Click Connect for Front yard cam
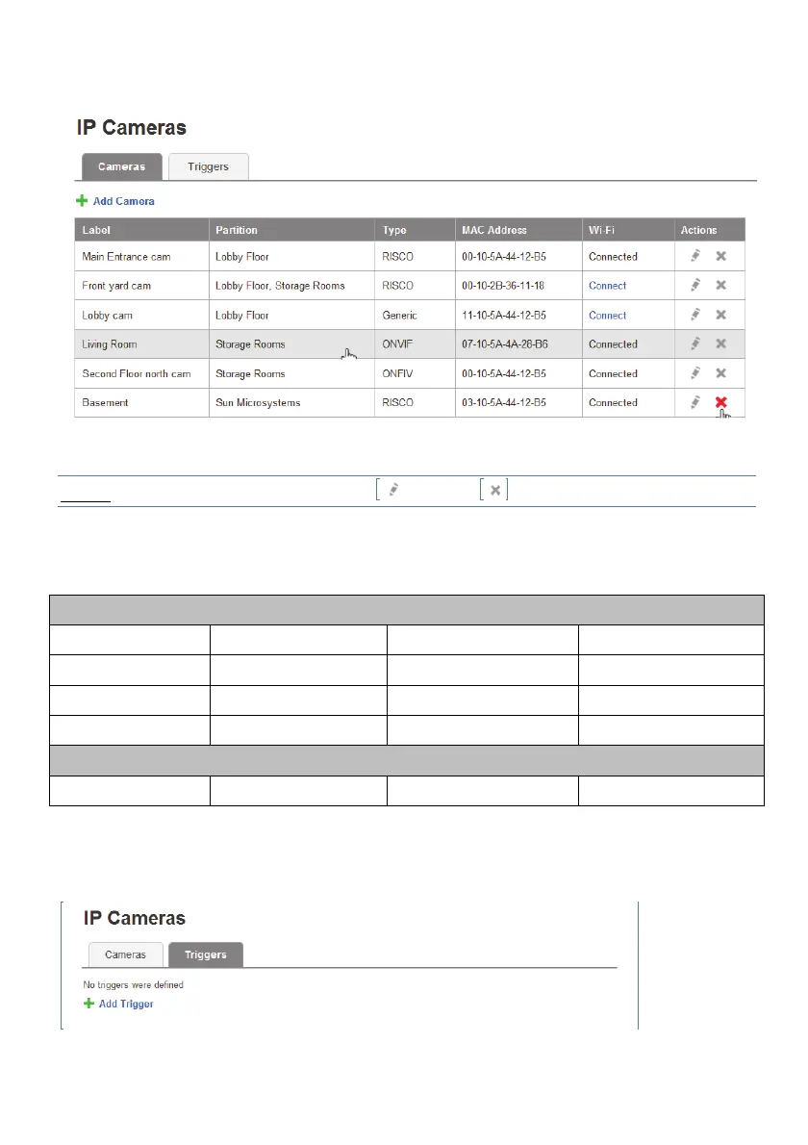 click(x=607, y=286)
